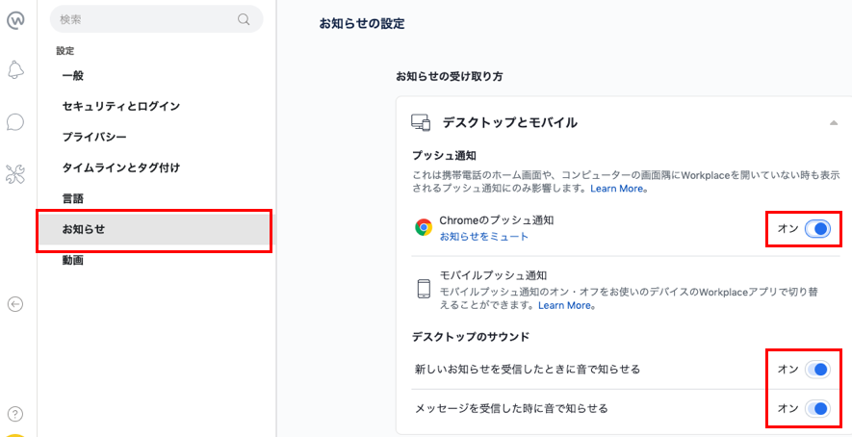Toggle sound for new notifications switch
Viewport: 852px width, 437px height.
pyautogui.click(x=817, y=370)
